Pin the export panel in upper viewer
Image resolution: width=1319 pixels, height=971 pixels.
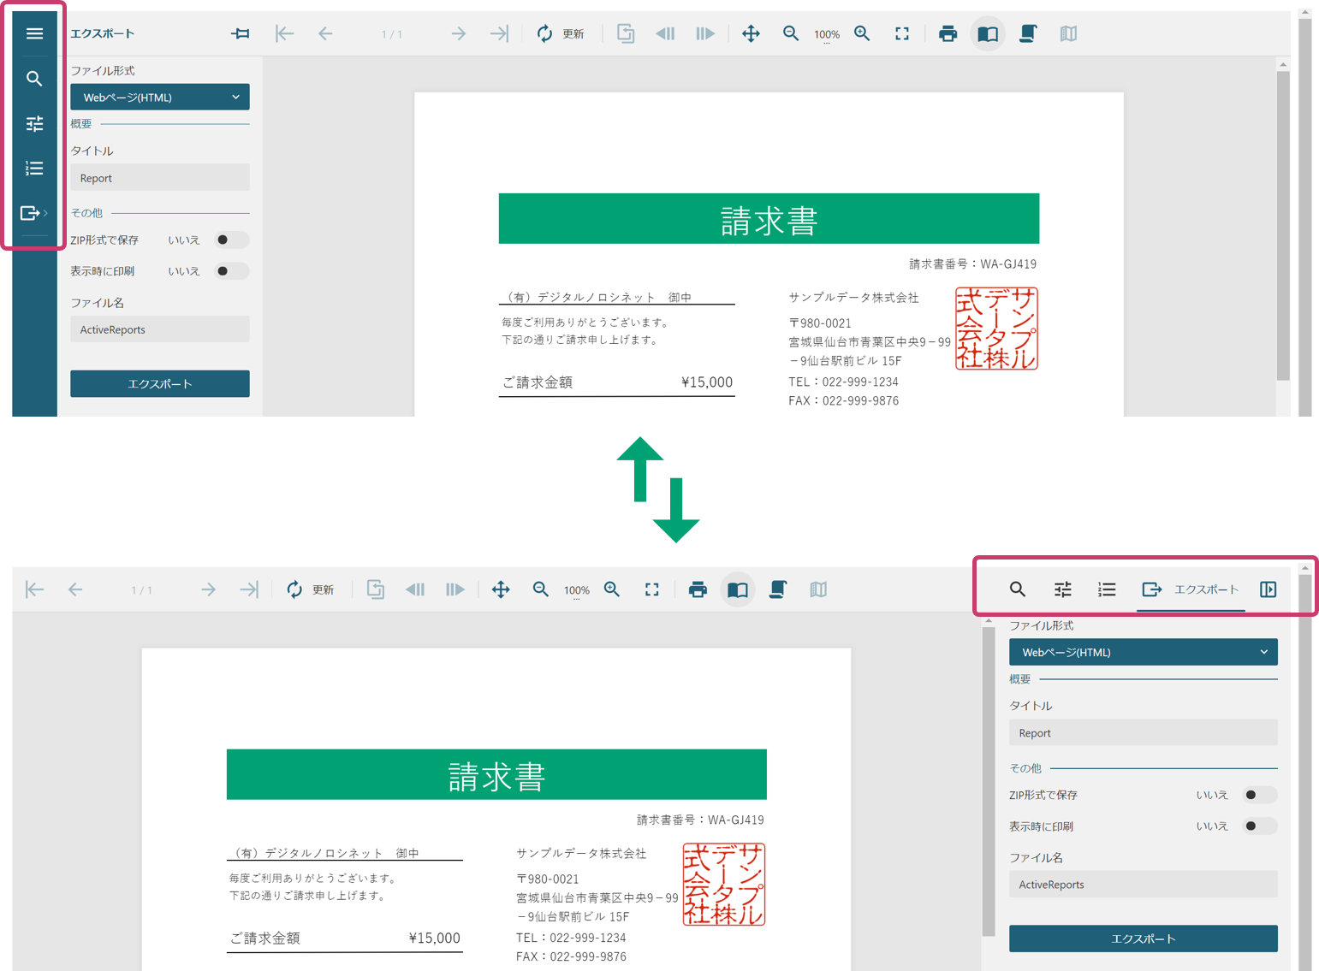click(241, 33)
